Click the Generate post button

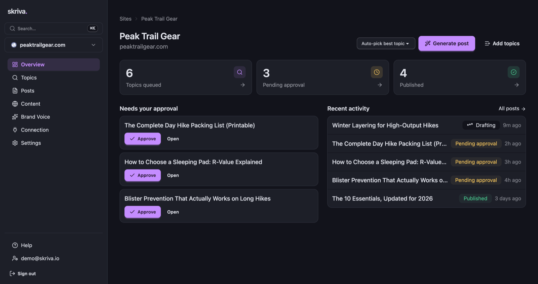[447, 43]
